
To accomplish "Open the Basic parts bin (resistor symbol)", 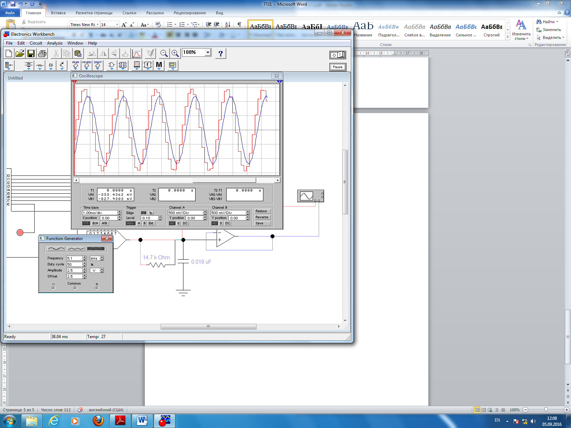I will point(40,65).
